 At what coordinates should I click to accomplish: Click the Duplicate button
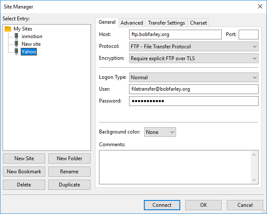click(x=69, y=185)
